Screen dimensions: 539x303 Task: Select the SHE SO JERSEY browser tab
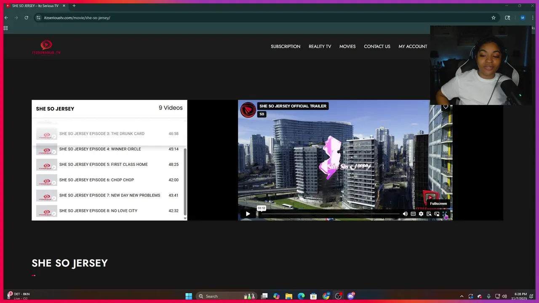[x=35, y=6]
